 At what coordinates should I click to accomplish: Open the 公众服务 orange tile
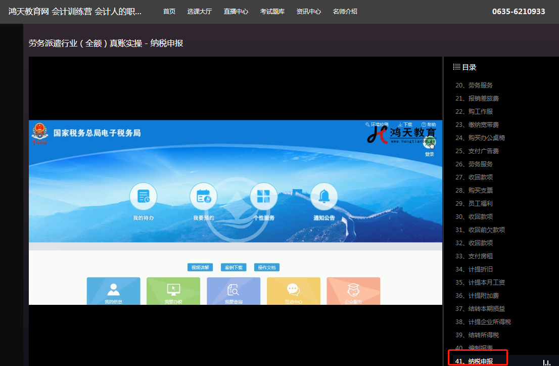[353, 291]
